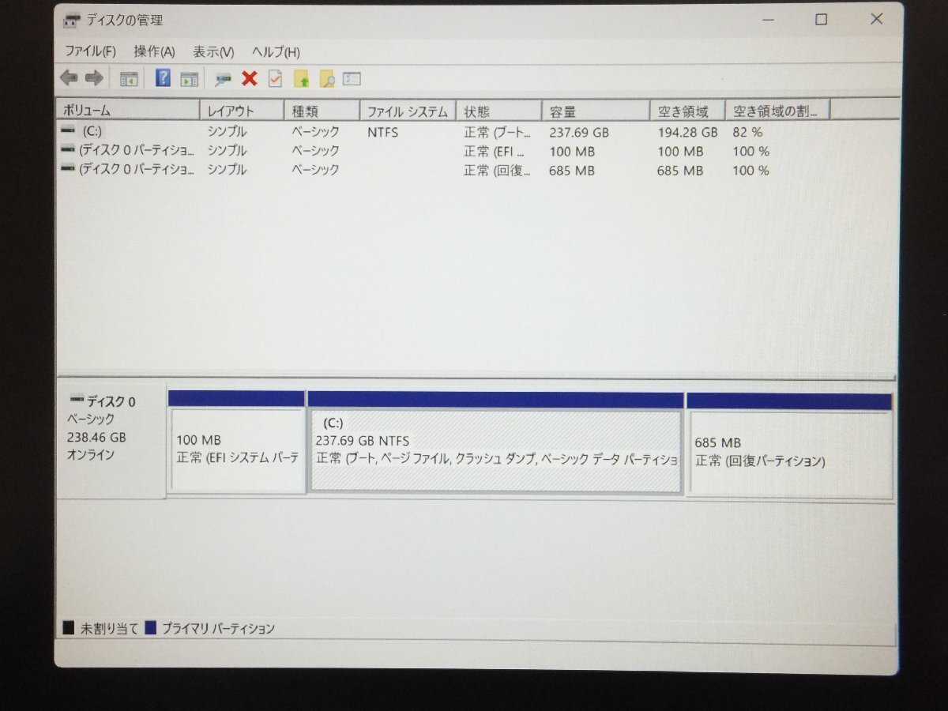Click the disk connect/rescan toolbar icon
This screenshot has height=711, width=948.
(224, 79)
